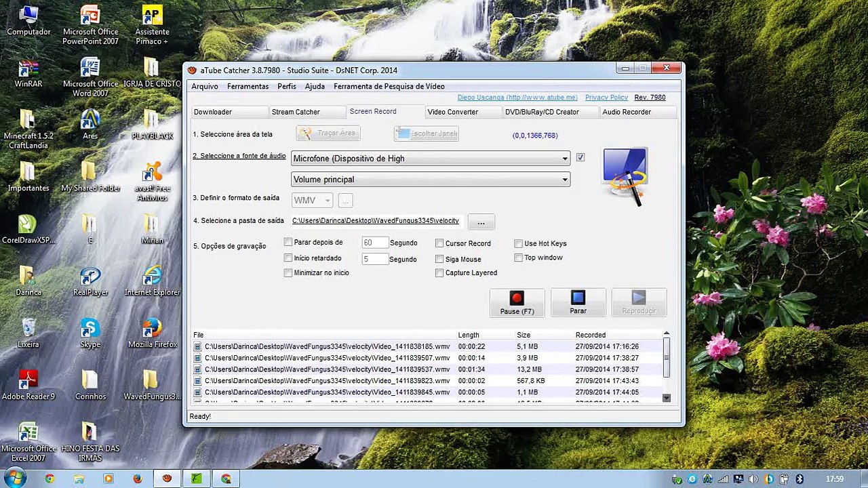Switch to the Audio Recorder tab
The width and height of the screenshot is (868, 488).
(637, 112)
